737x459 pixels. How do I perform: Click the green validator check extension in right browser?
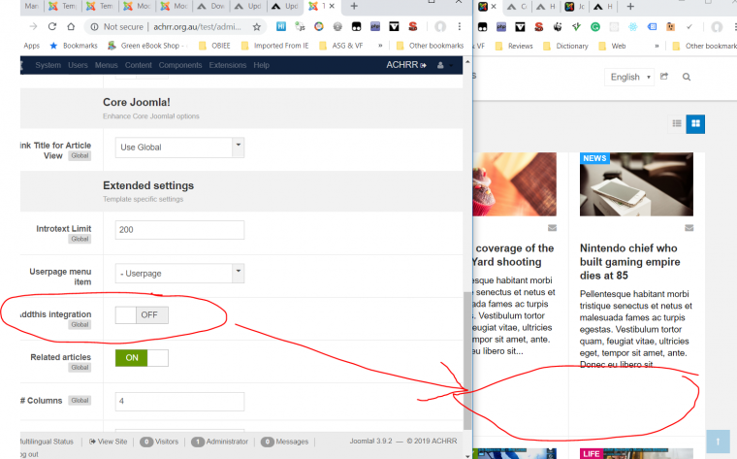[576, 27]
